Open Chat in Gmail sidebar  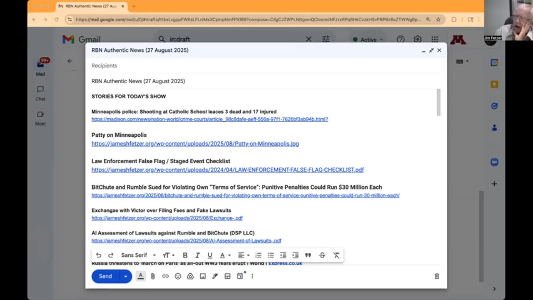click(40, 93)
